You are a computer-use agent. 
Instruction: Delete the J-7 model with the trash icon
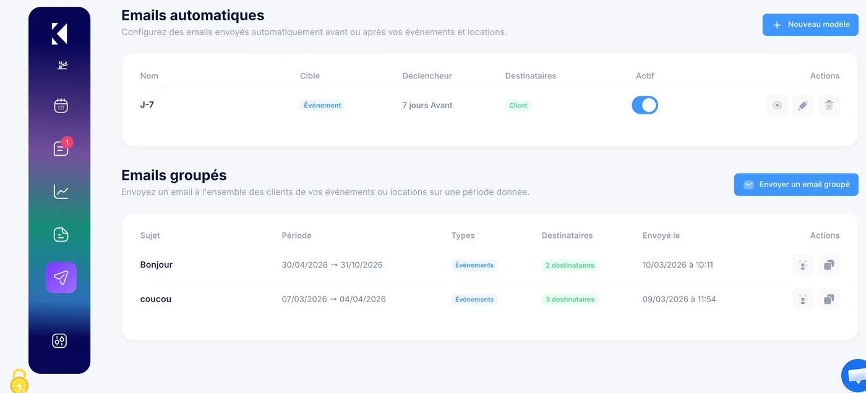(829, 105)
